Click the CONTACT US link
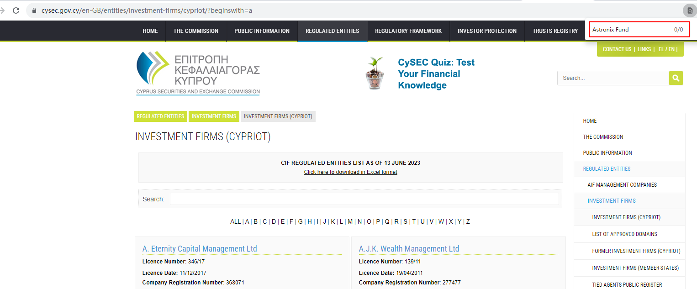 (617, 49)
